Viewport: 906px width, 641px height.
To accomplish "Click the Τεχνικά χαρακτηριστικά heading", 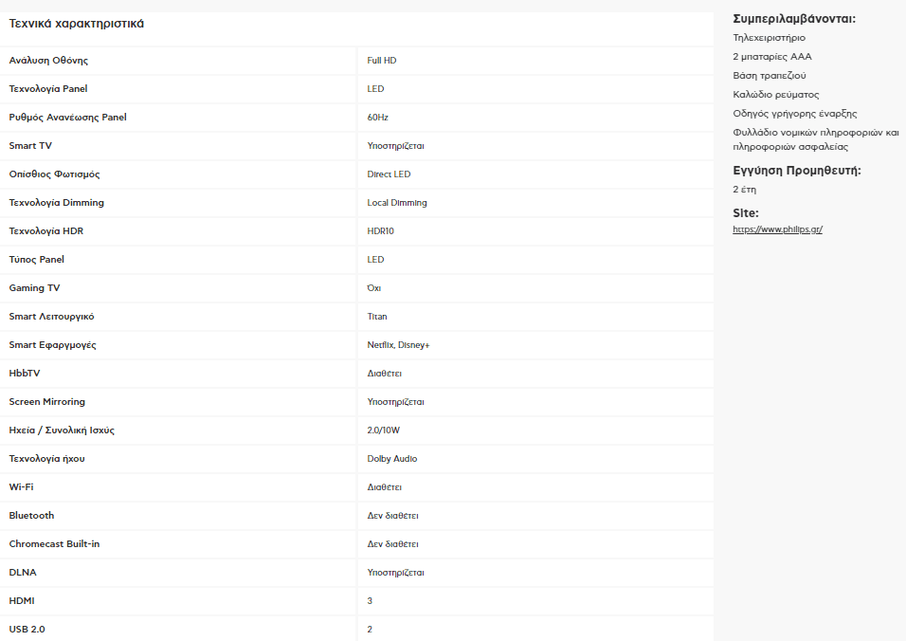I will coord(76,24).
